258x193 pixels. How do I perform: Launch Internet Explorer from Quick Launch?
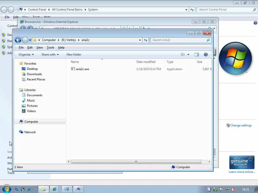tap(29, 189)
